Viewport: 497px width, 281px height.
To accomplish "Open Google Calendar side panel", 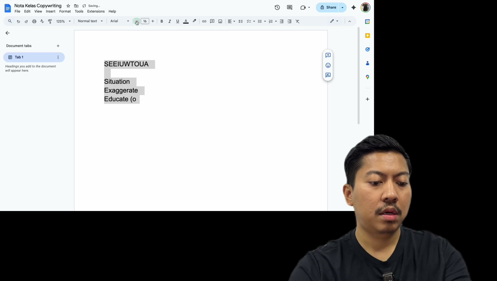I will pyautogui.click(x=368, y=22).
